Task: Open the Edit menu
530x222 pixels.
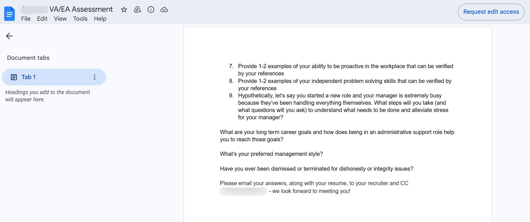Action: (x=42, y=19)
